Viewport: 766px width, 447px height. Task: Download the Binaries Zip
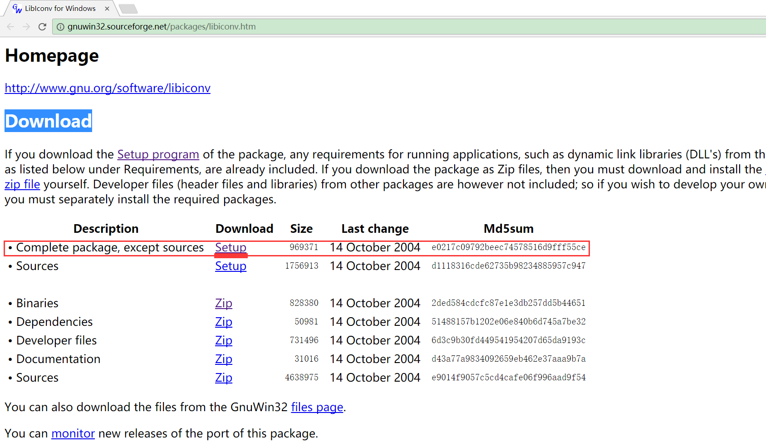224,303
